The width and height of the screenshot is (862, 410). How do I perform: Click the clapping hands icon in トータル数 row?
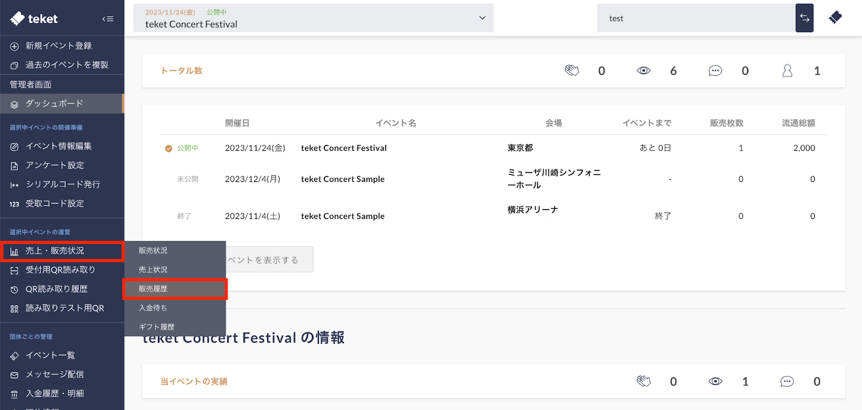(572, 70)
